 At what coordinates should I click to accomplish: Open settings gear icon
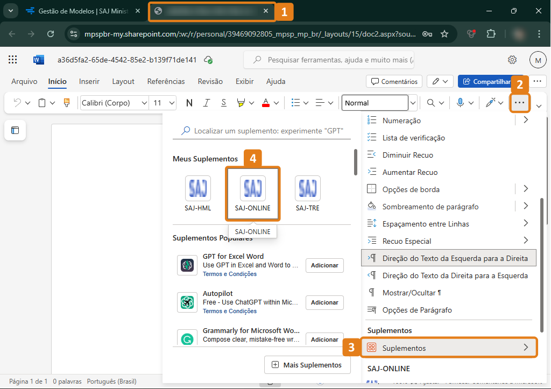pyautogui.click(x=512, y=60)
